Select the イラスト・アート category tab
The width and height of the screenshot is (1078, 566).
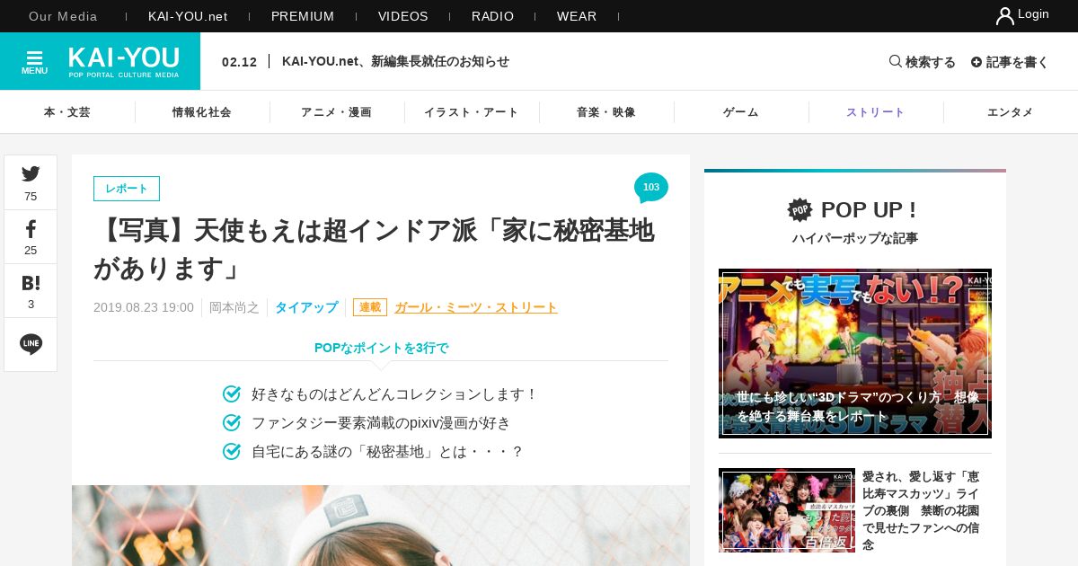[472, 112]
